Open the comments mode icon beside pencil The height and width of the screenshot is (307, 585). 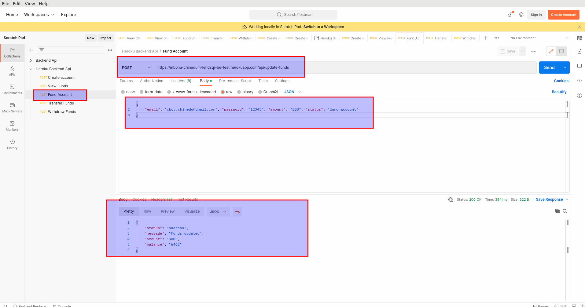pyautogui.click(x=561, y=51)
